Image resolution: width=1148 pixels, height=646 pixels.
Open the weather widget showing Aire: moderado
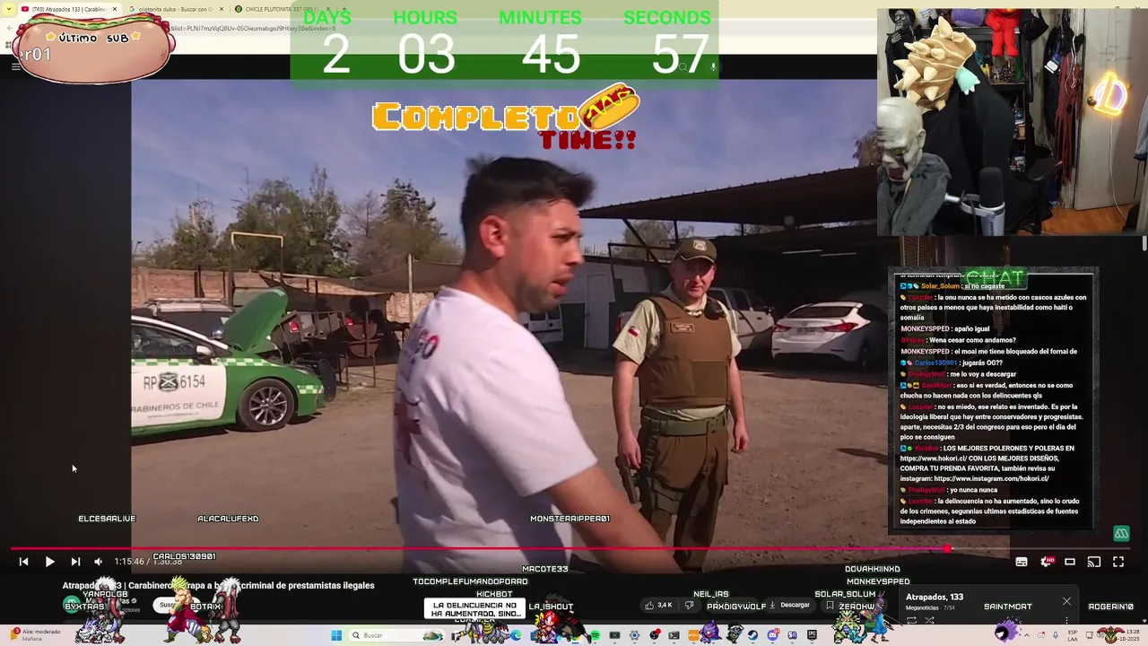tap(36, 635)
